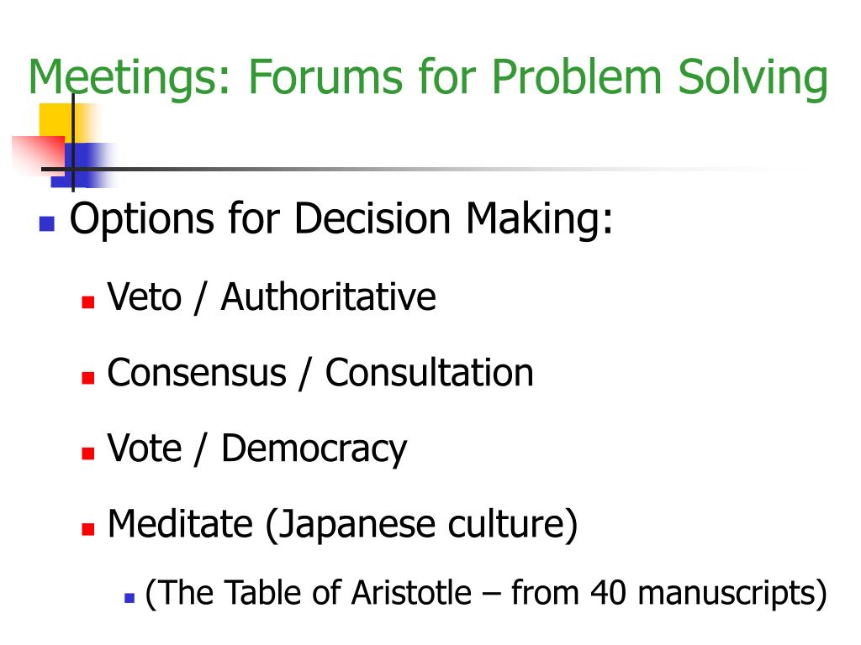Click the red decorative square near title

click(x=35, y=152)
